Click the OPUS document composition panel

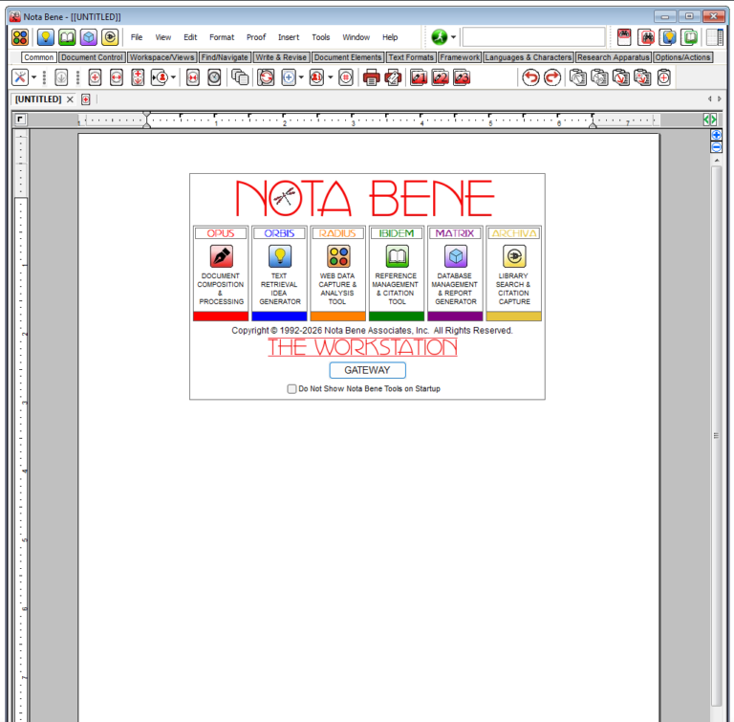pos(221,273)
